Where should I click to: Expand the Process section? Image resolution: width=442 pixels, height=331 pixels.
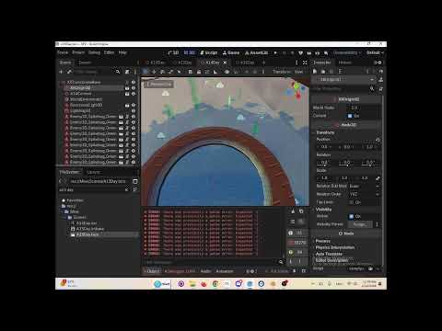(323, 241)
